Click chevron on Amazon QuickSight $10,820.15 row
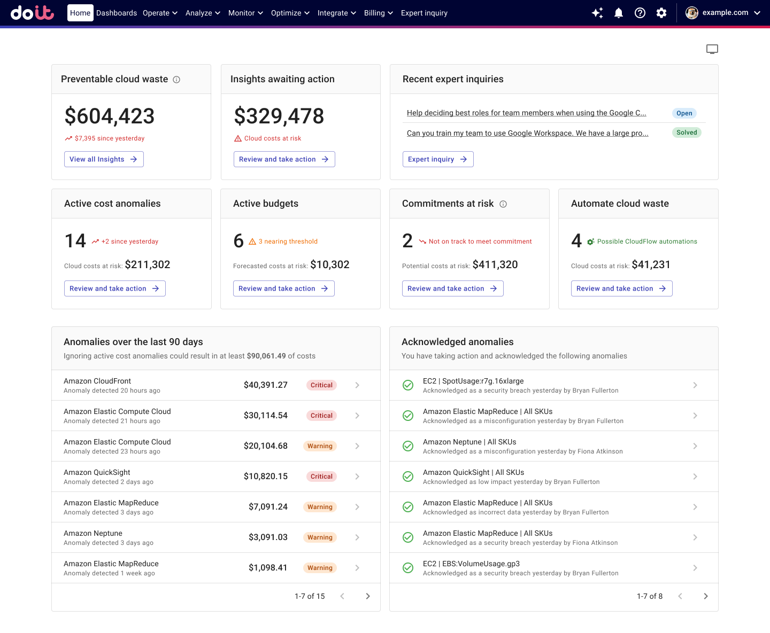The height and width of the screenshot is (633, 770). [x=357, y=476]
